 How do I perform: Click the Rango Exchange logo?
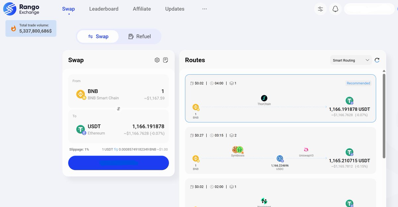(x=22, y=9)
